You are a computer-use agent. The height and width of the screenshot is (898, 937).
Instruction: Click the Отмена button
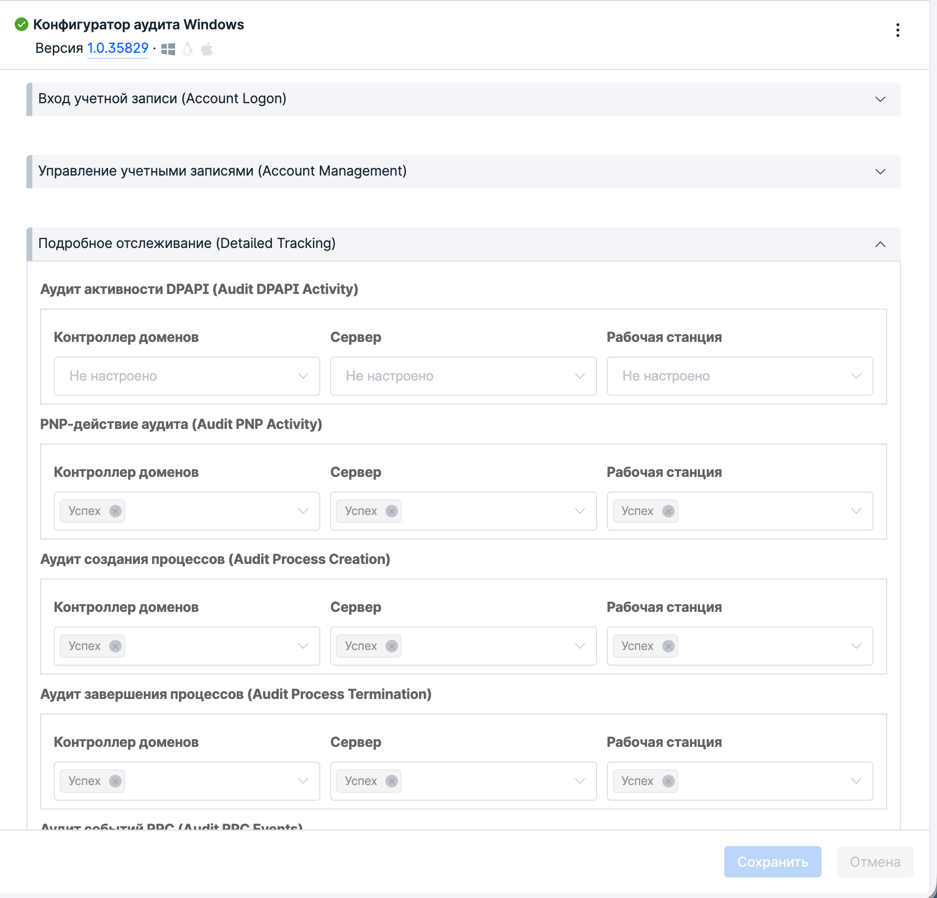874,862
